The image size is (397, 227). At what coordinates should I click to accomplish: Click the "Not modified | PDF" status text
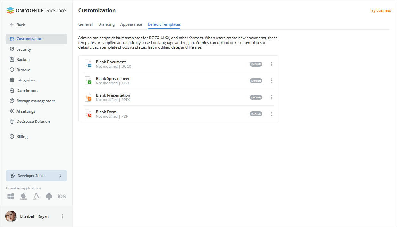coord(112,116)
